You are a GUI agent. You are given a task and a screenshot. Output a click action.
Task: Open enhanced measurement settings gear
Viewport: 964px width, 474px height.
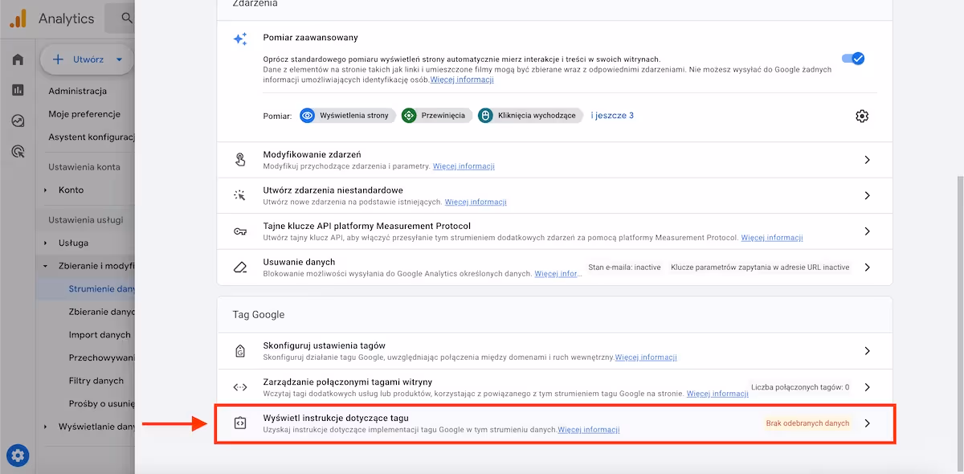tap(862, 116)
